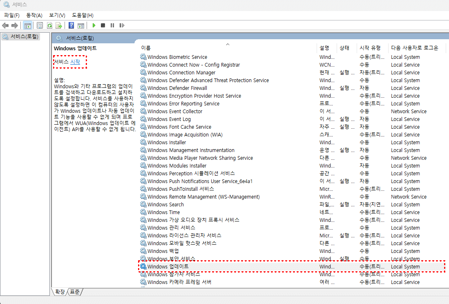The image size is (449, 304).
Task: Select Windows Connect Now - Config Registrar
Action: tap(292, 65)
